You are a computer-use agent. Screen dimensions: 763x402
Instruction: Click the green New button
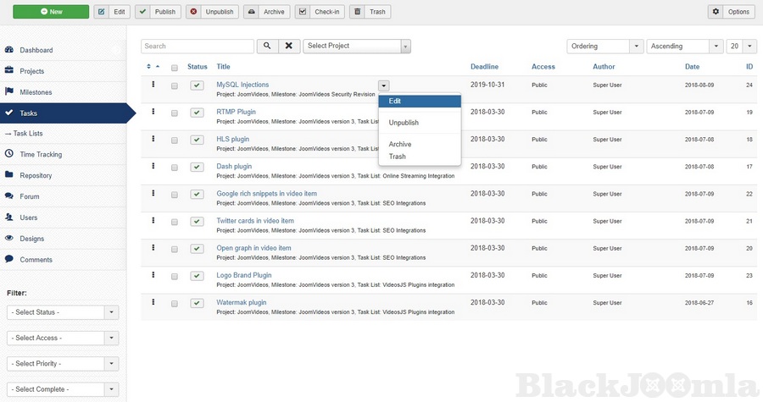click(51, 12)
